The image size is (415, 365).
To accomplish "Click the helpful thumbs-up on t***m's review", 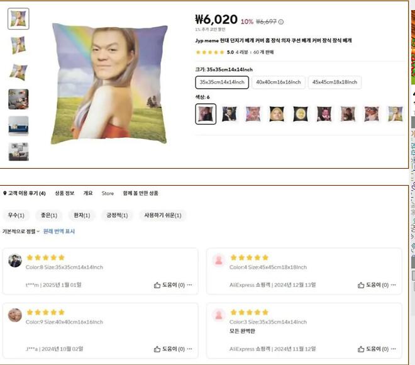I will (x=157, y=285).
